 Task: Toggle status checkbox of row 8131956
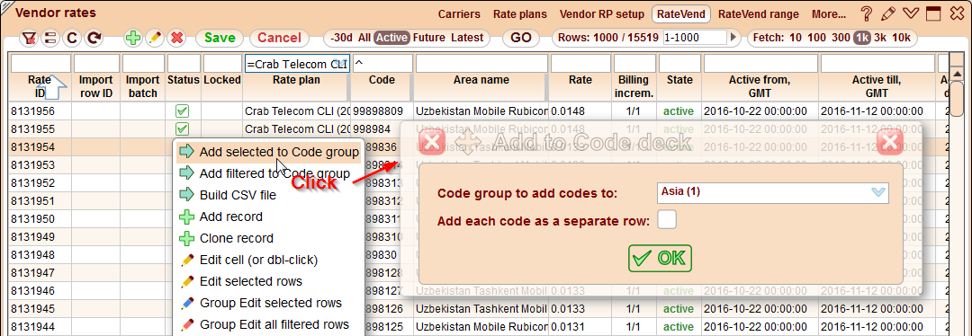pyautogui.click(x=183, y=111)
